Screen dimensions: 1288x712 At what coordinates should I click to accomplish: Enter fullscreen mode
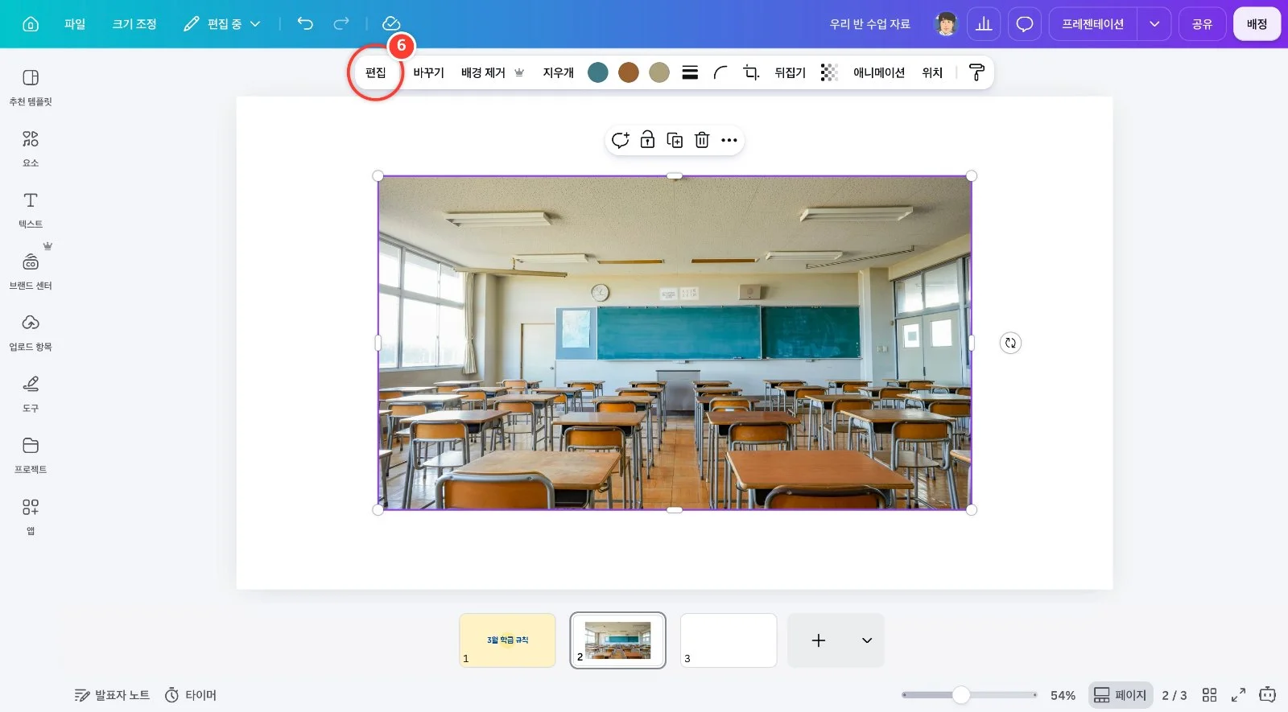click(1238, 695)
